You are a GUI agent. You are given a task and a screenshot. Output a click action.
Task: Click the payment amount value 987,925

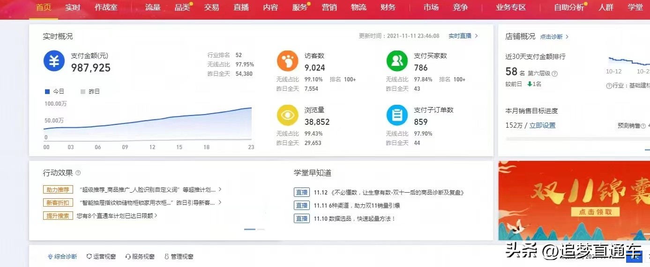pos(91,68)
